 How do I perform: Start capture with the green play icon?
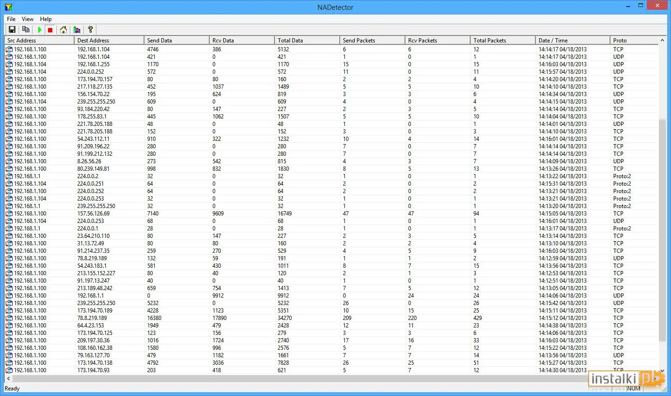coord(40,30)
